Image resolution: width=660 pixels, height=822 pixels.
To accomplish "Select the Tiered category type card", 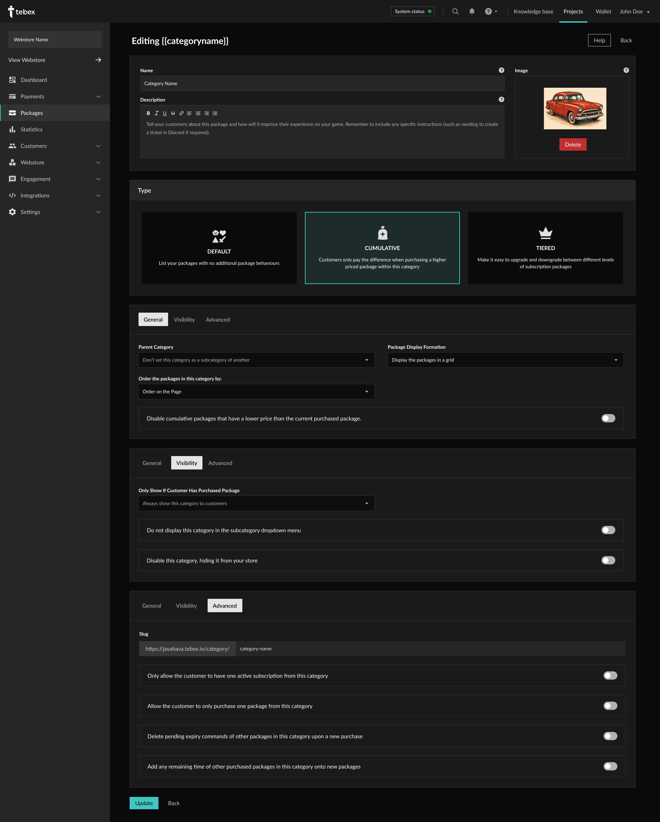I will click(x=545, y=248).
